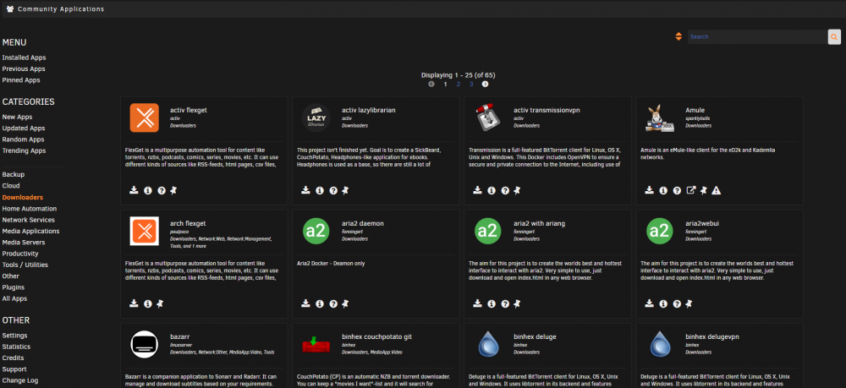This screenshot has width=846, height=388.
Task: Open Change Log link
Action: click(x=20, y=381)
